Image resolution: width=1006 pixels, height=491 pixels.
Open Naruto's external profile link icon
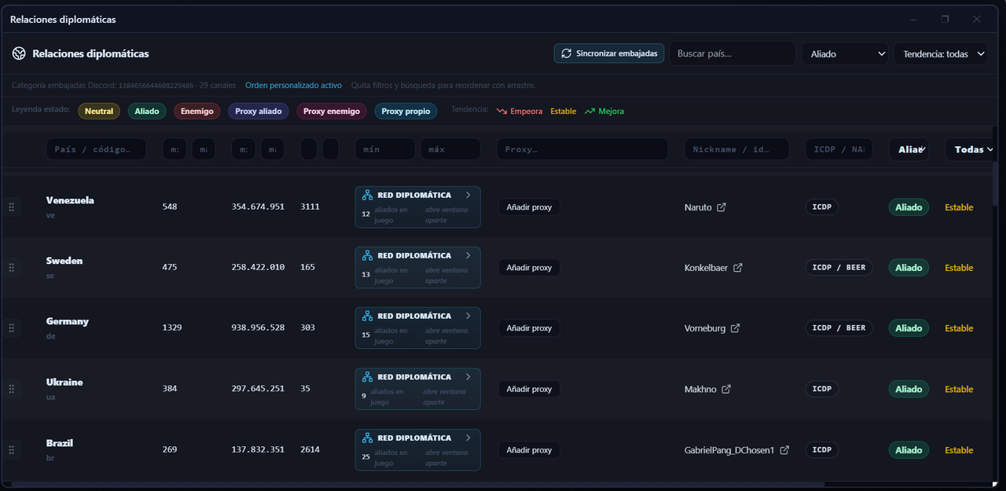(721, 207)
